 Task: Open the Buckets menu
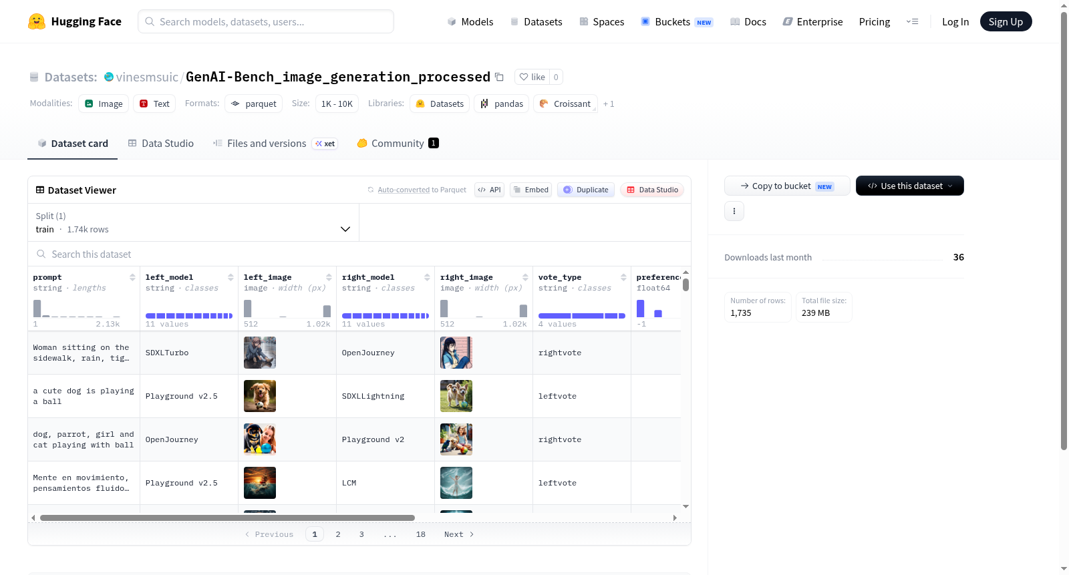[677, 21]
